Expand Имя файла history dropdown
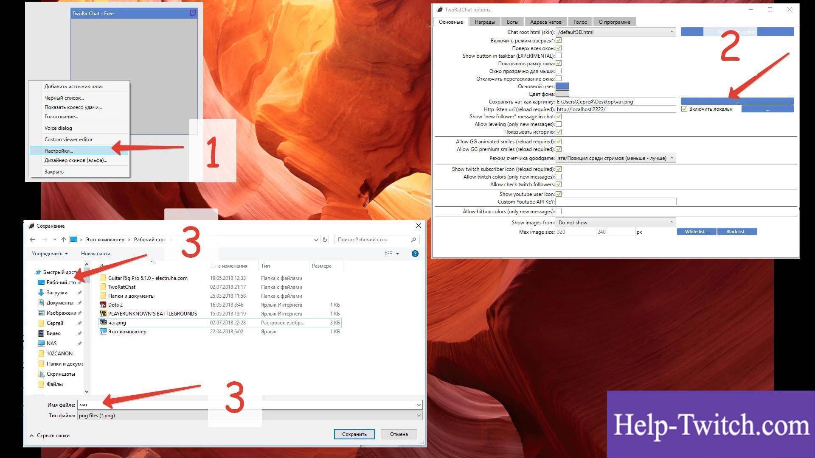Screen dimensions: 815x458 pyautogui.click(x=419, y=405)
